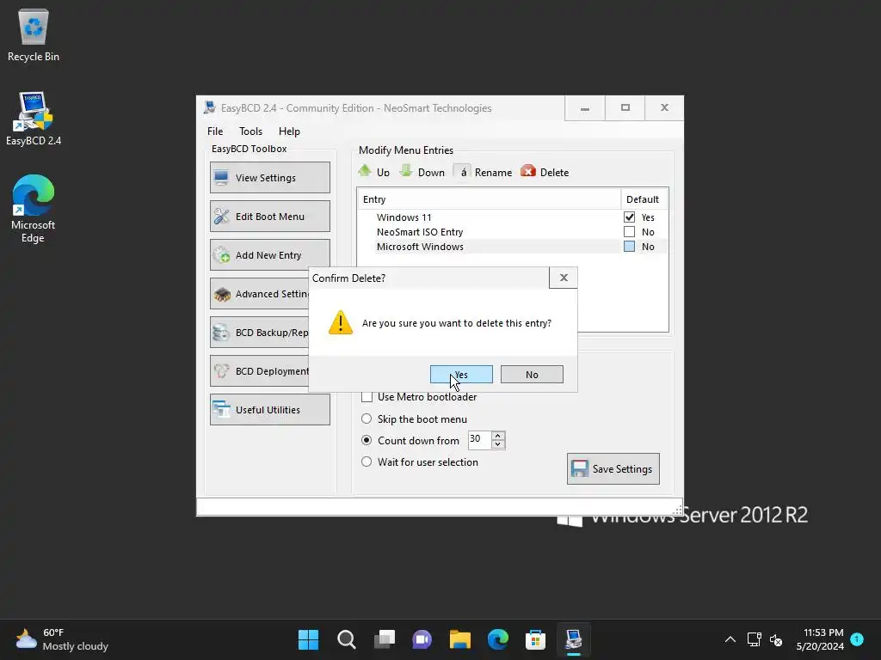Open the EasyBCD 2.4 desktop shortcut
The height and width of the screenshot is (660, 881).
(34, 119)
